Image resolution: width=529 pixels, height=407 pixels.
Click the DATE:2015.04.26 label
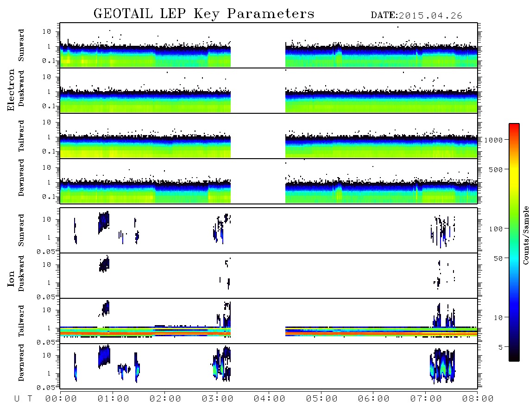click(x=416, y=16)
